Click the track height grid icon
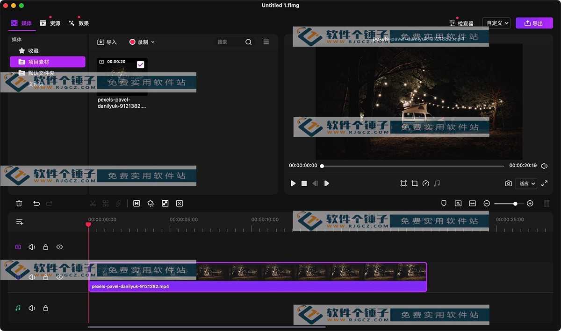This screenshot has height=331, width=561. tap(547, 204)
